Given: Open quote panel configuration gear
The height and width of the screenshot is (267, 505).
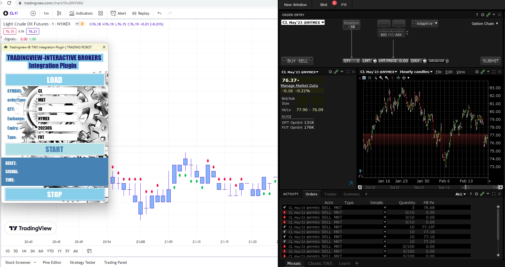Looking at the screenshot, I should pos(330,72).
